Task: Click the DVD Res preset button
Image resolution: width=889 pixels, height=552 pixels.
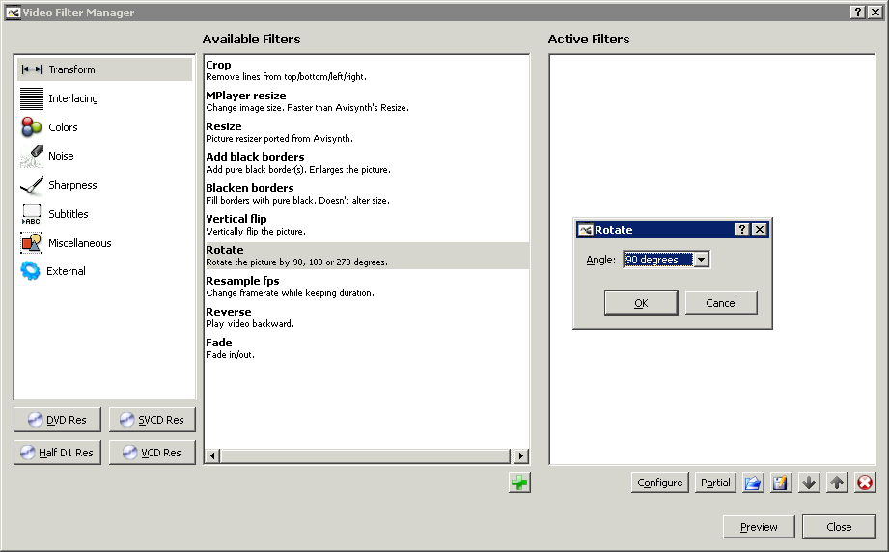Action: pos(57,420)
